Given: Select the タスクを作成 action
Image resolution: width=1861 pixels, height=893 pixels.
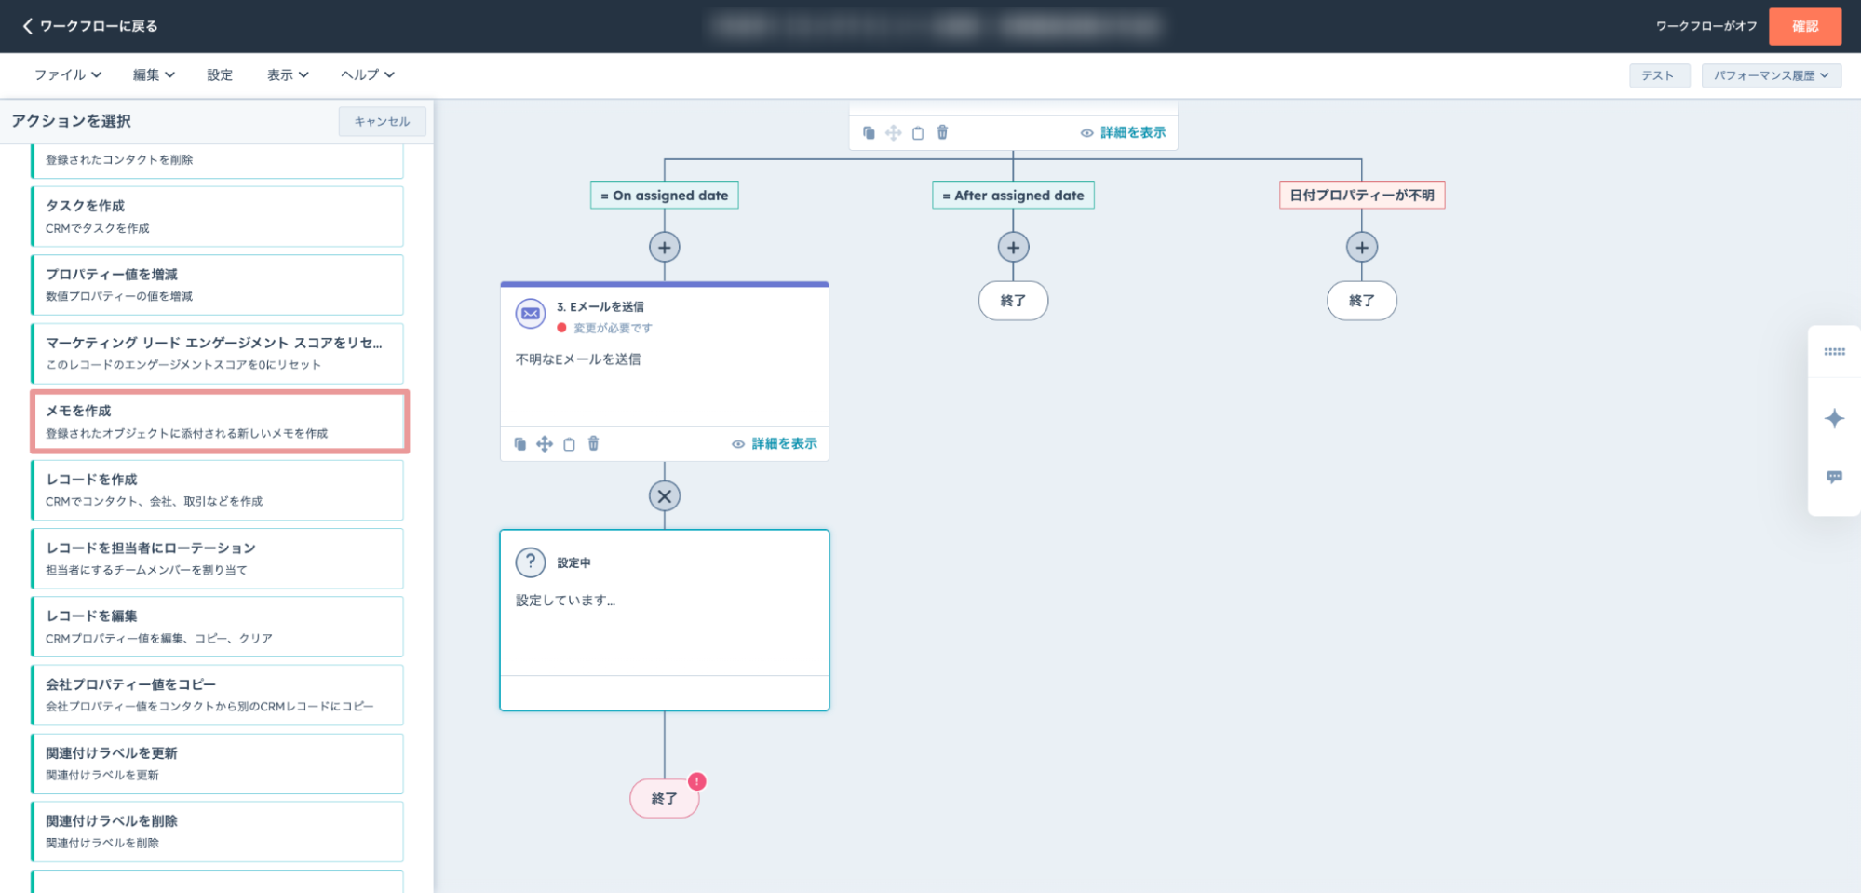Looking at the screenshot, I should coord(218,216).
